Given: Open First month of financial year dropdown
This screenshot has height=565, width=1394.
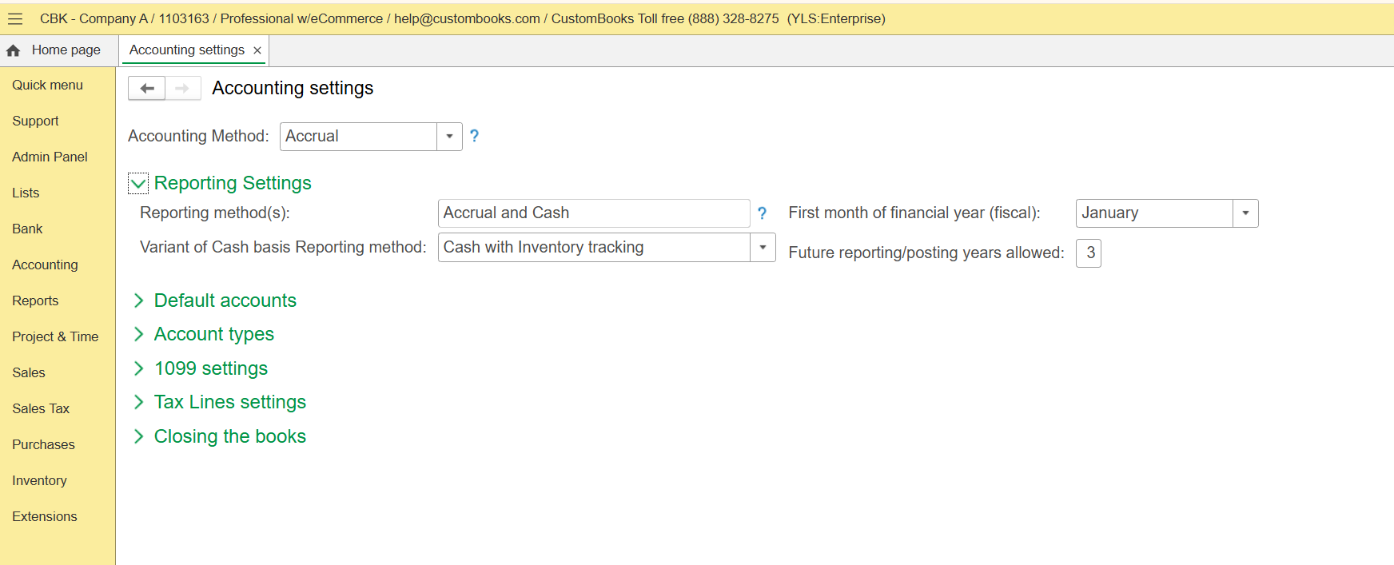Looking at the screenshot, I should point(1245,213).
